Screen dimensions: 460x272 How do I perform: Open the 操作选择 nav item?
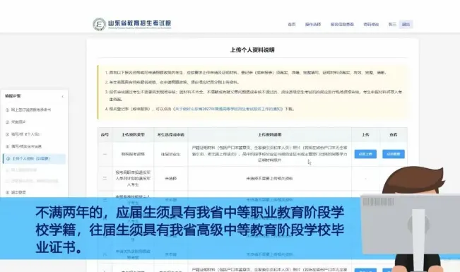coord(313,24)
